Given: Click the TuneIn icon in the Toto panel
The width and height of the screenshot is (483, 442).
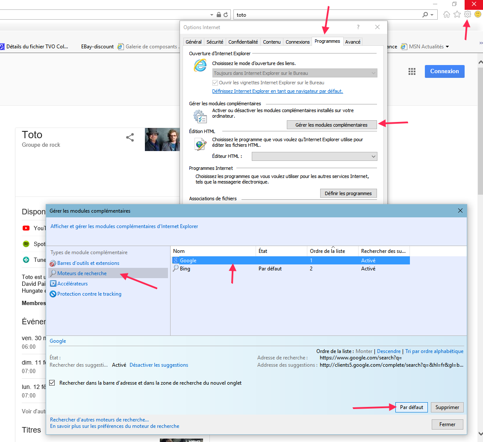Looking at the screenshot, I should (26, 260).
